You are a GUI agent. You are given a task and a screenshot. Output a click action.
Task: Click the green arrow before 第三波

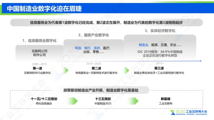click(126, 70)
